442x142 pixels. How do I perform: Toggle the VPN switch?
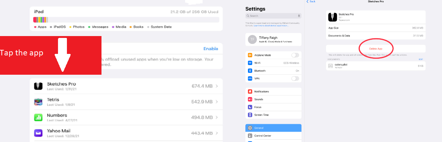[x=295, y=78]
